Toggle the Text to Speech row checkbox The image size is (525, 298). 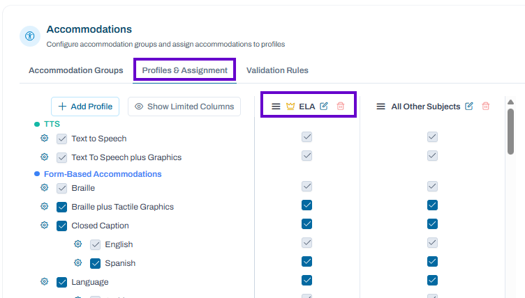[x=61, y=139]
